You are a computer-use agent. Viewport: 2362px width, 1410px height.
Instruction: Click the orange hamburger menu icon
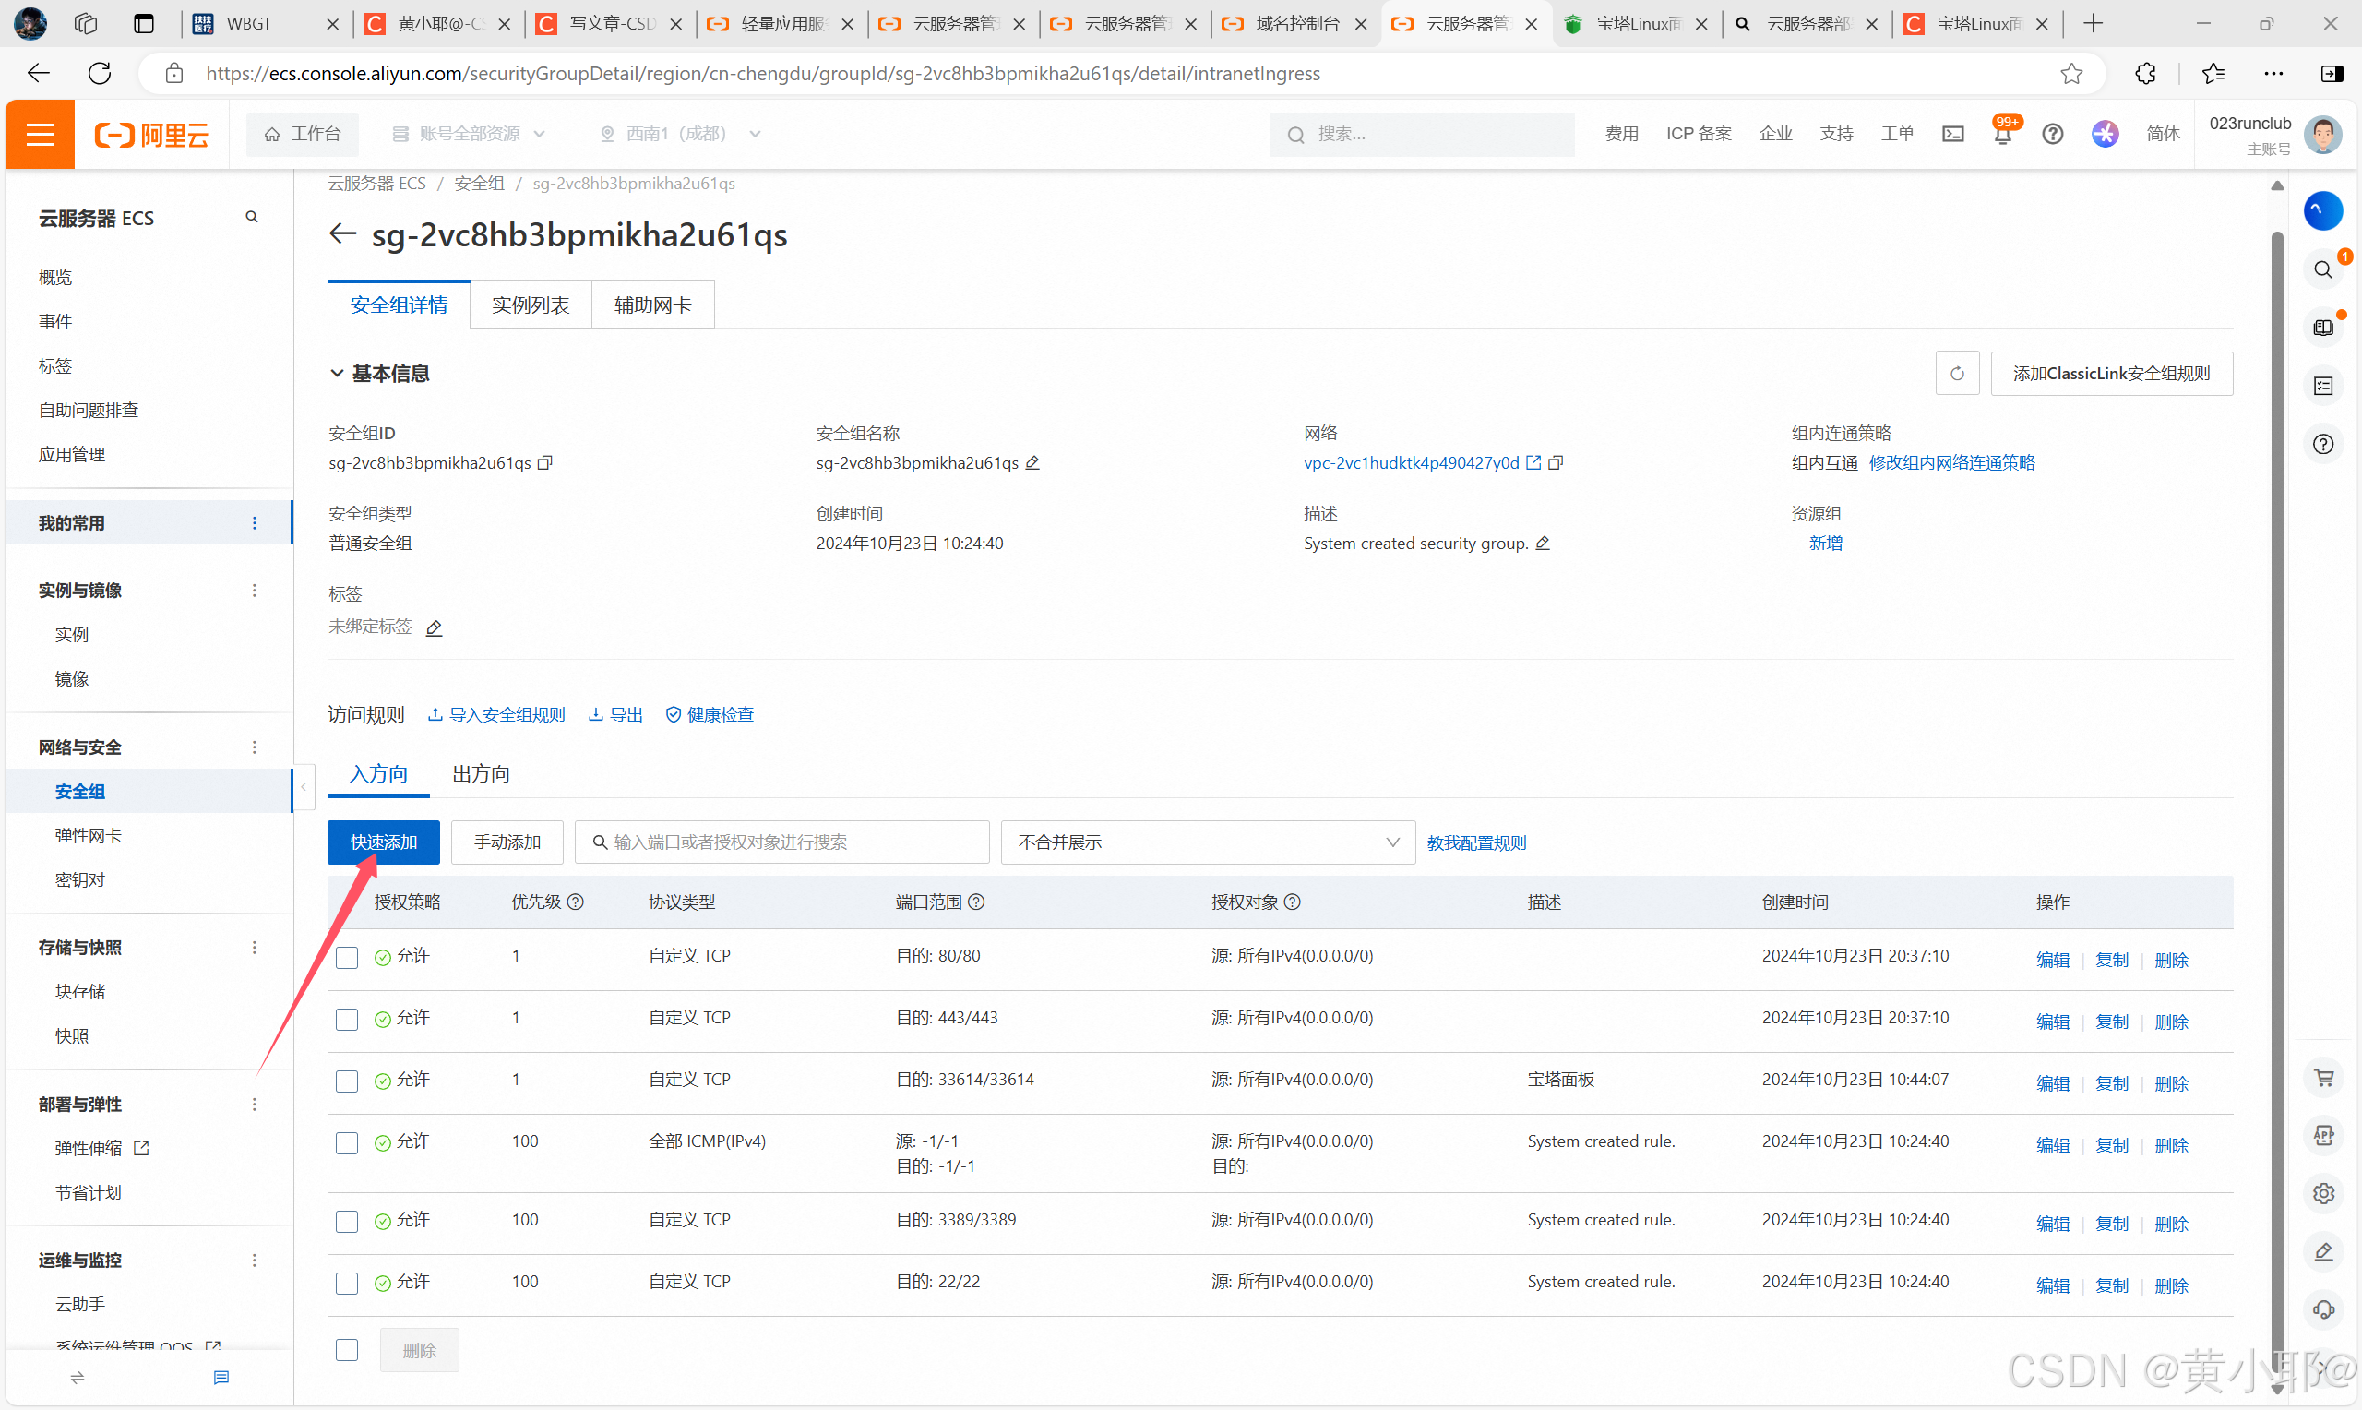coord(40,135)
